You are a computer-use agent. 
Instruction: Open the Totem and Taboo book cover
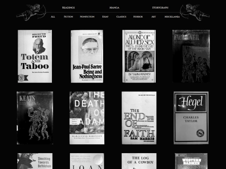tap(35, 56)
